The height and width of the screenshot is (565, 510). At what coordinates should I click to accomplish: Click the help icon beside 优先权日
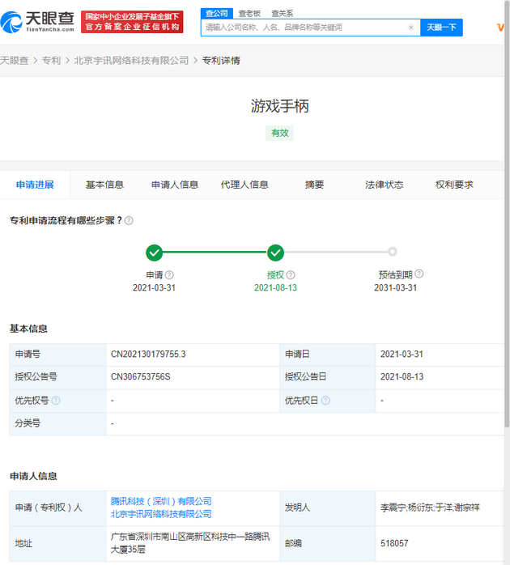coord(325,401)
